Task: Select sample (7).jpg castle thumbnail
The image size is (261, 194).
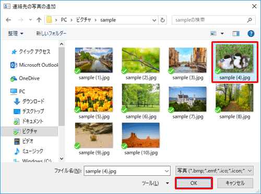Action: 187,99
